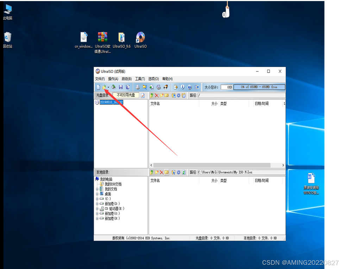Click scrollbar right arrow in disc pane
The image size is (340, 269).
(x=283, y=165)
